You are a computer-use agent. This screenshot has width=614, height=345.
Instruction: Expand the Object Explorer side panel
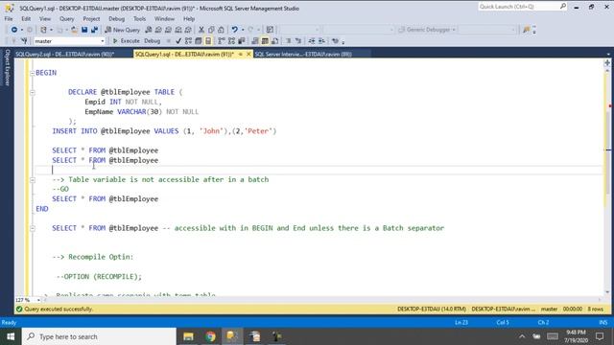[7, 67]
